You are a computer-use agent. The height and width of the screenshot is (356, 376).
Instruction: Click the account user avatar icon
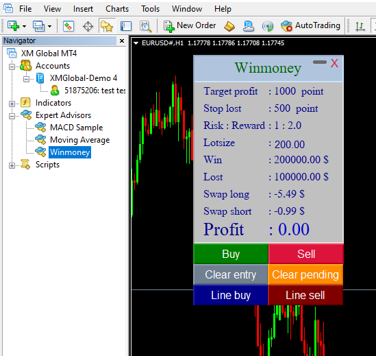(55, 91)
